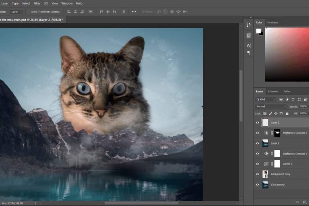Open the Layer menu
This screenshot has height=206, width=309.
coord(5,3)
